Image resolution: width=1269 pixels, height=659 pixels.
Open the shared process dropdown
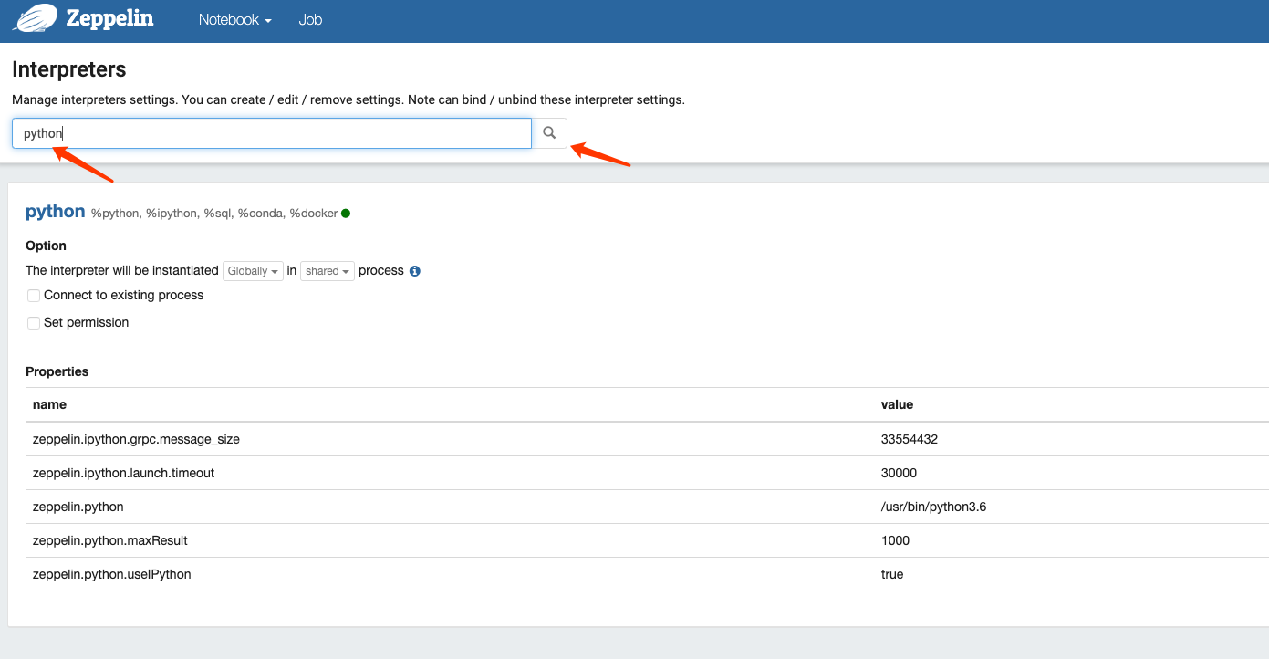[x=327, y=271]
